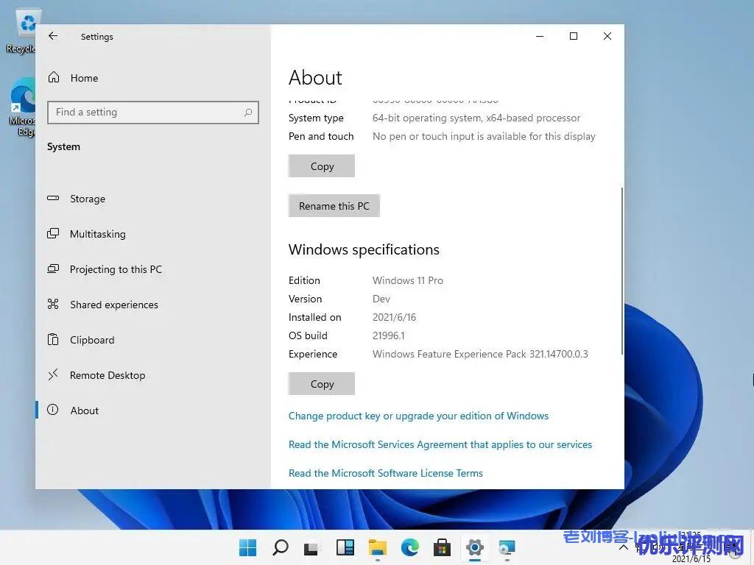
Task: Open File Explorer from taskbar
Action: [378, 547]
